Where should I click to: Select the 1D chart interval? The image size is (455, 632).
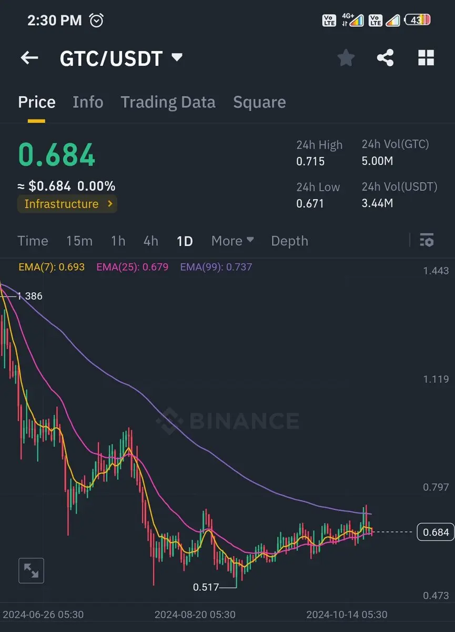(185, 241)
